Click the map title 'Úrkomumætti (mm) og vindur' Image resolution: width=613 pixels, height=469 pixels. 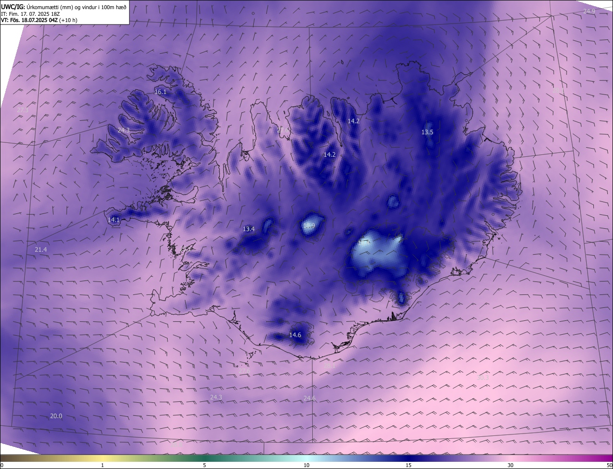(x=77, y=7)
